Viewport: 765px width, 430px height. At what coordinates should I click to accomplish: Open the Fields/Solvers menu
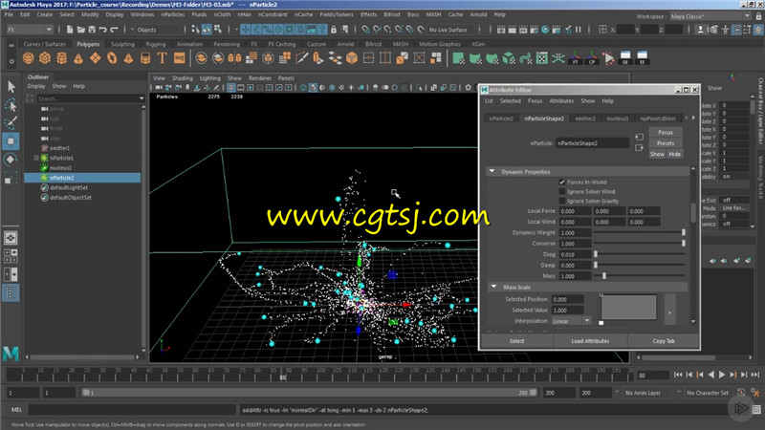[337, 14]
